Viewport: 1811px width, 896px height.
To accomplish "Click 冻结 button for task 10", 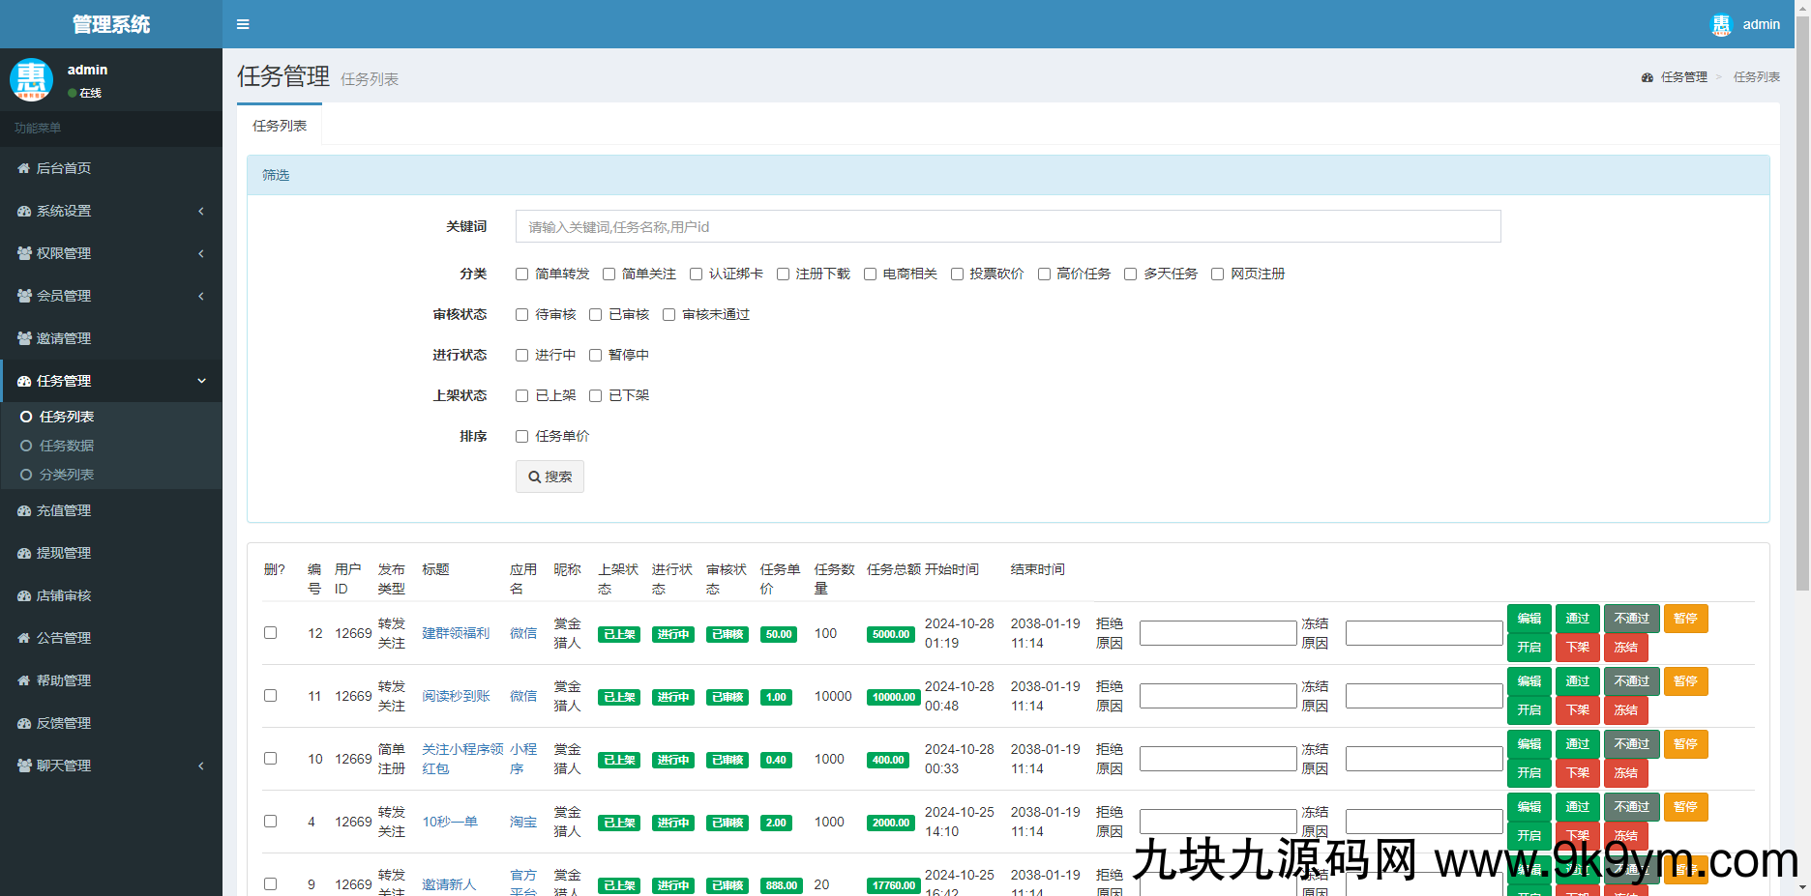I will coord(1626,773).
